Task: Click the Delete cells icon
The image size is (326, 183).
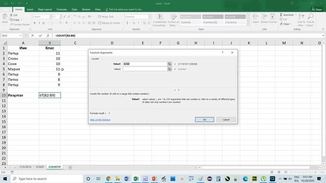Action: pos(264,17)
